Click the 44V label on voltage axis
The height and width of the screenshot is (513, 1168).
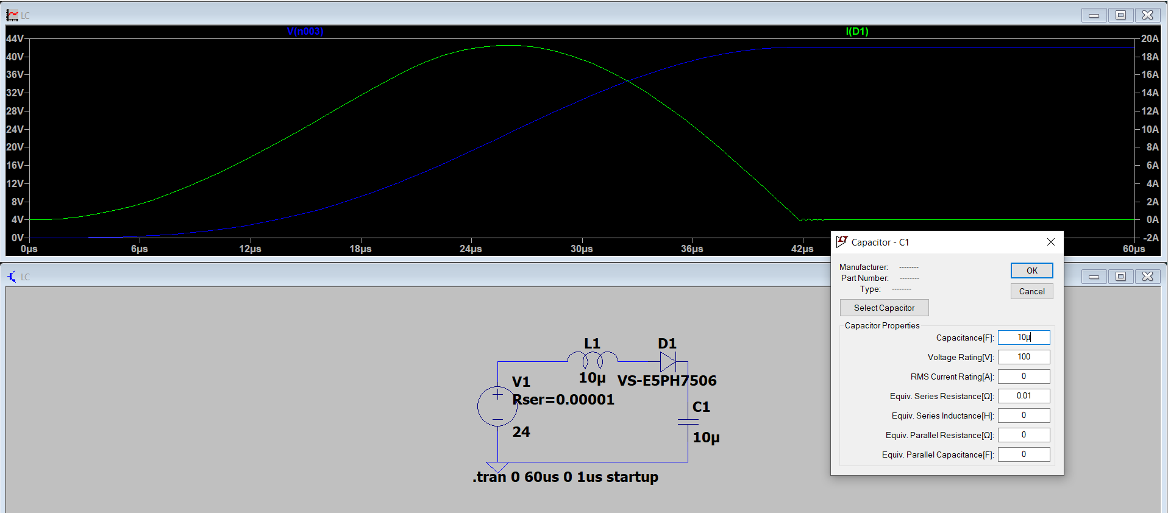(x=15, y=38)
